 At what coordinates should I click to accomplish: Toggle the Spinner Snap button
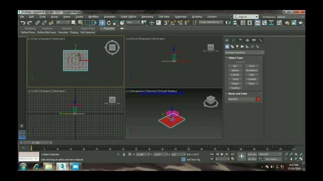(x=187, y=23)
